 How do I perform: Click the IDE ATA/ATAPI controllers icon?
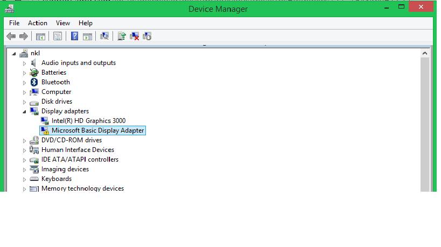[x=34, y=160]
